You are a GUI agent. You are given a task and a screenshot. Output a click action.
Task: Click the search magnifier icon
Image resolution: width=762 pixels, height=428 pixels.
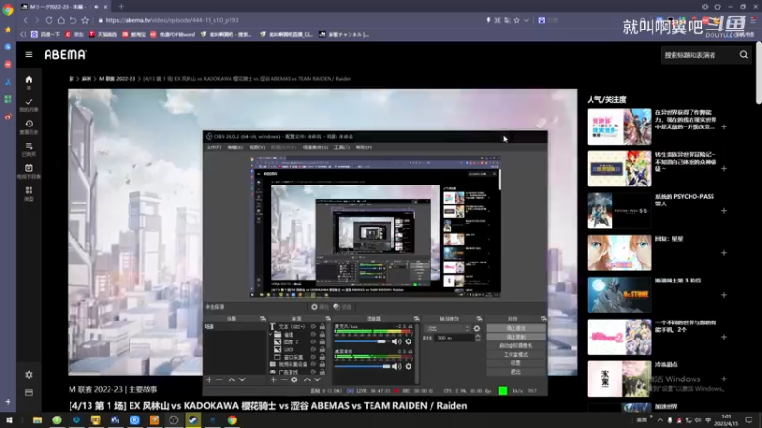[744, 55]
